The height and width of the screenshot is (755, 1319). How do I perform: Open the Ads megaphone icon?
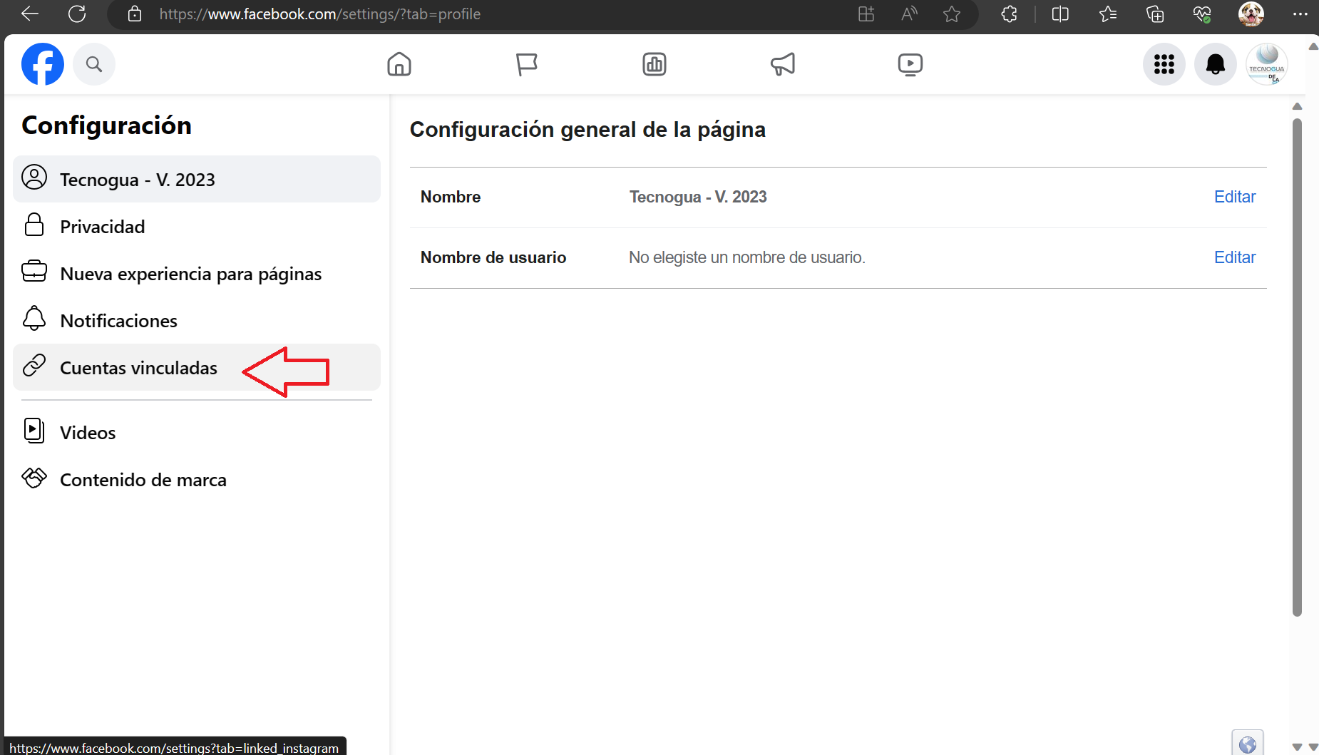[782, 64]
